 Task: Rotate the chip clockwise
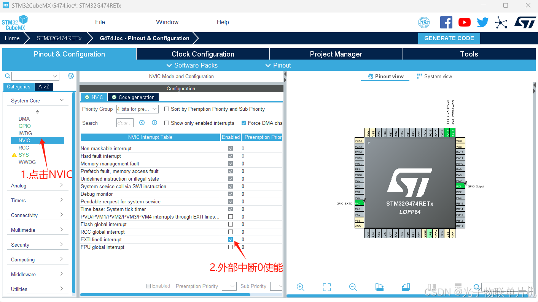coord(379,287)
